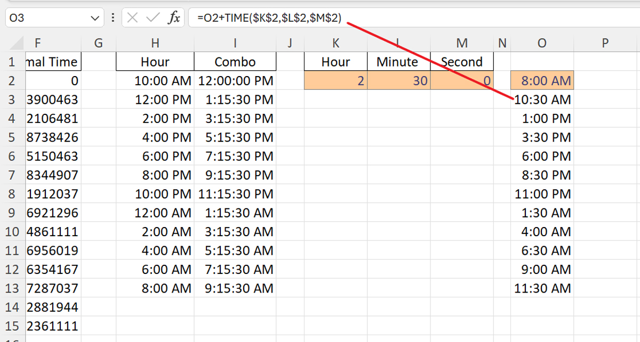
Task: Select the orange cell containing 2 under Hour
Action: tap(335, 80)
